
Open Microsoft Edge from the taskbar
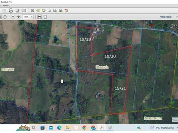click(x=59, y=128)
